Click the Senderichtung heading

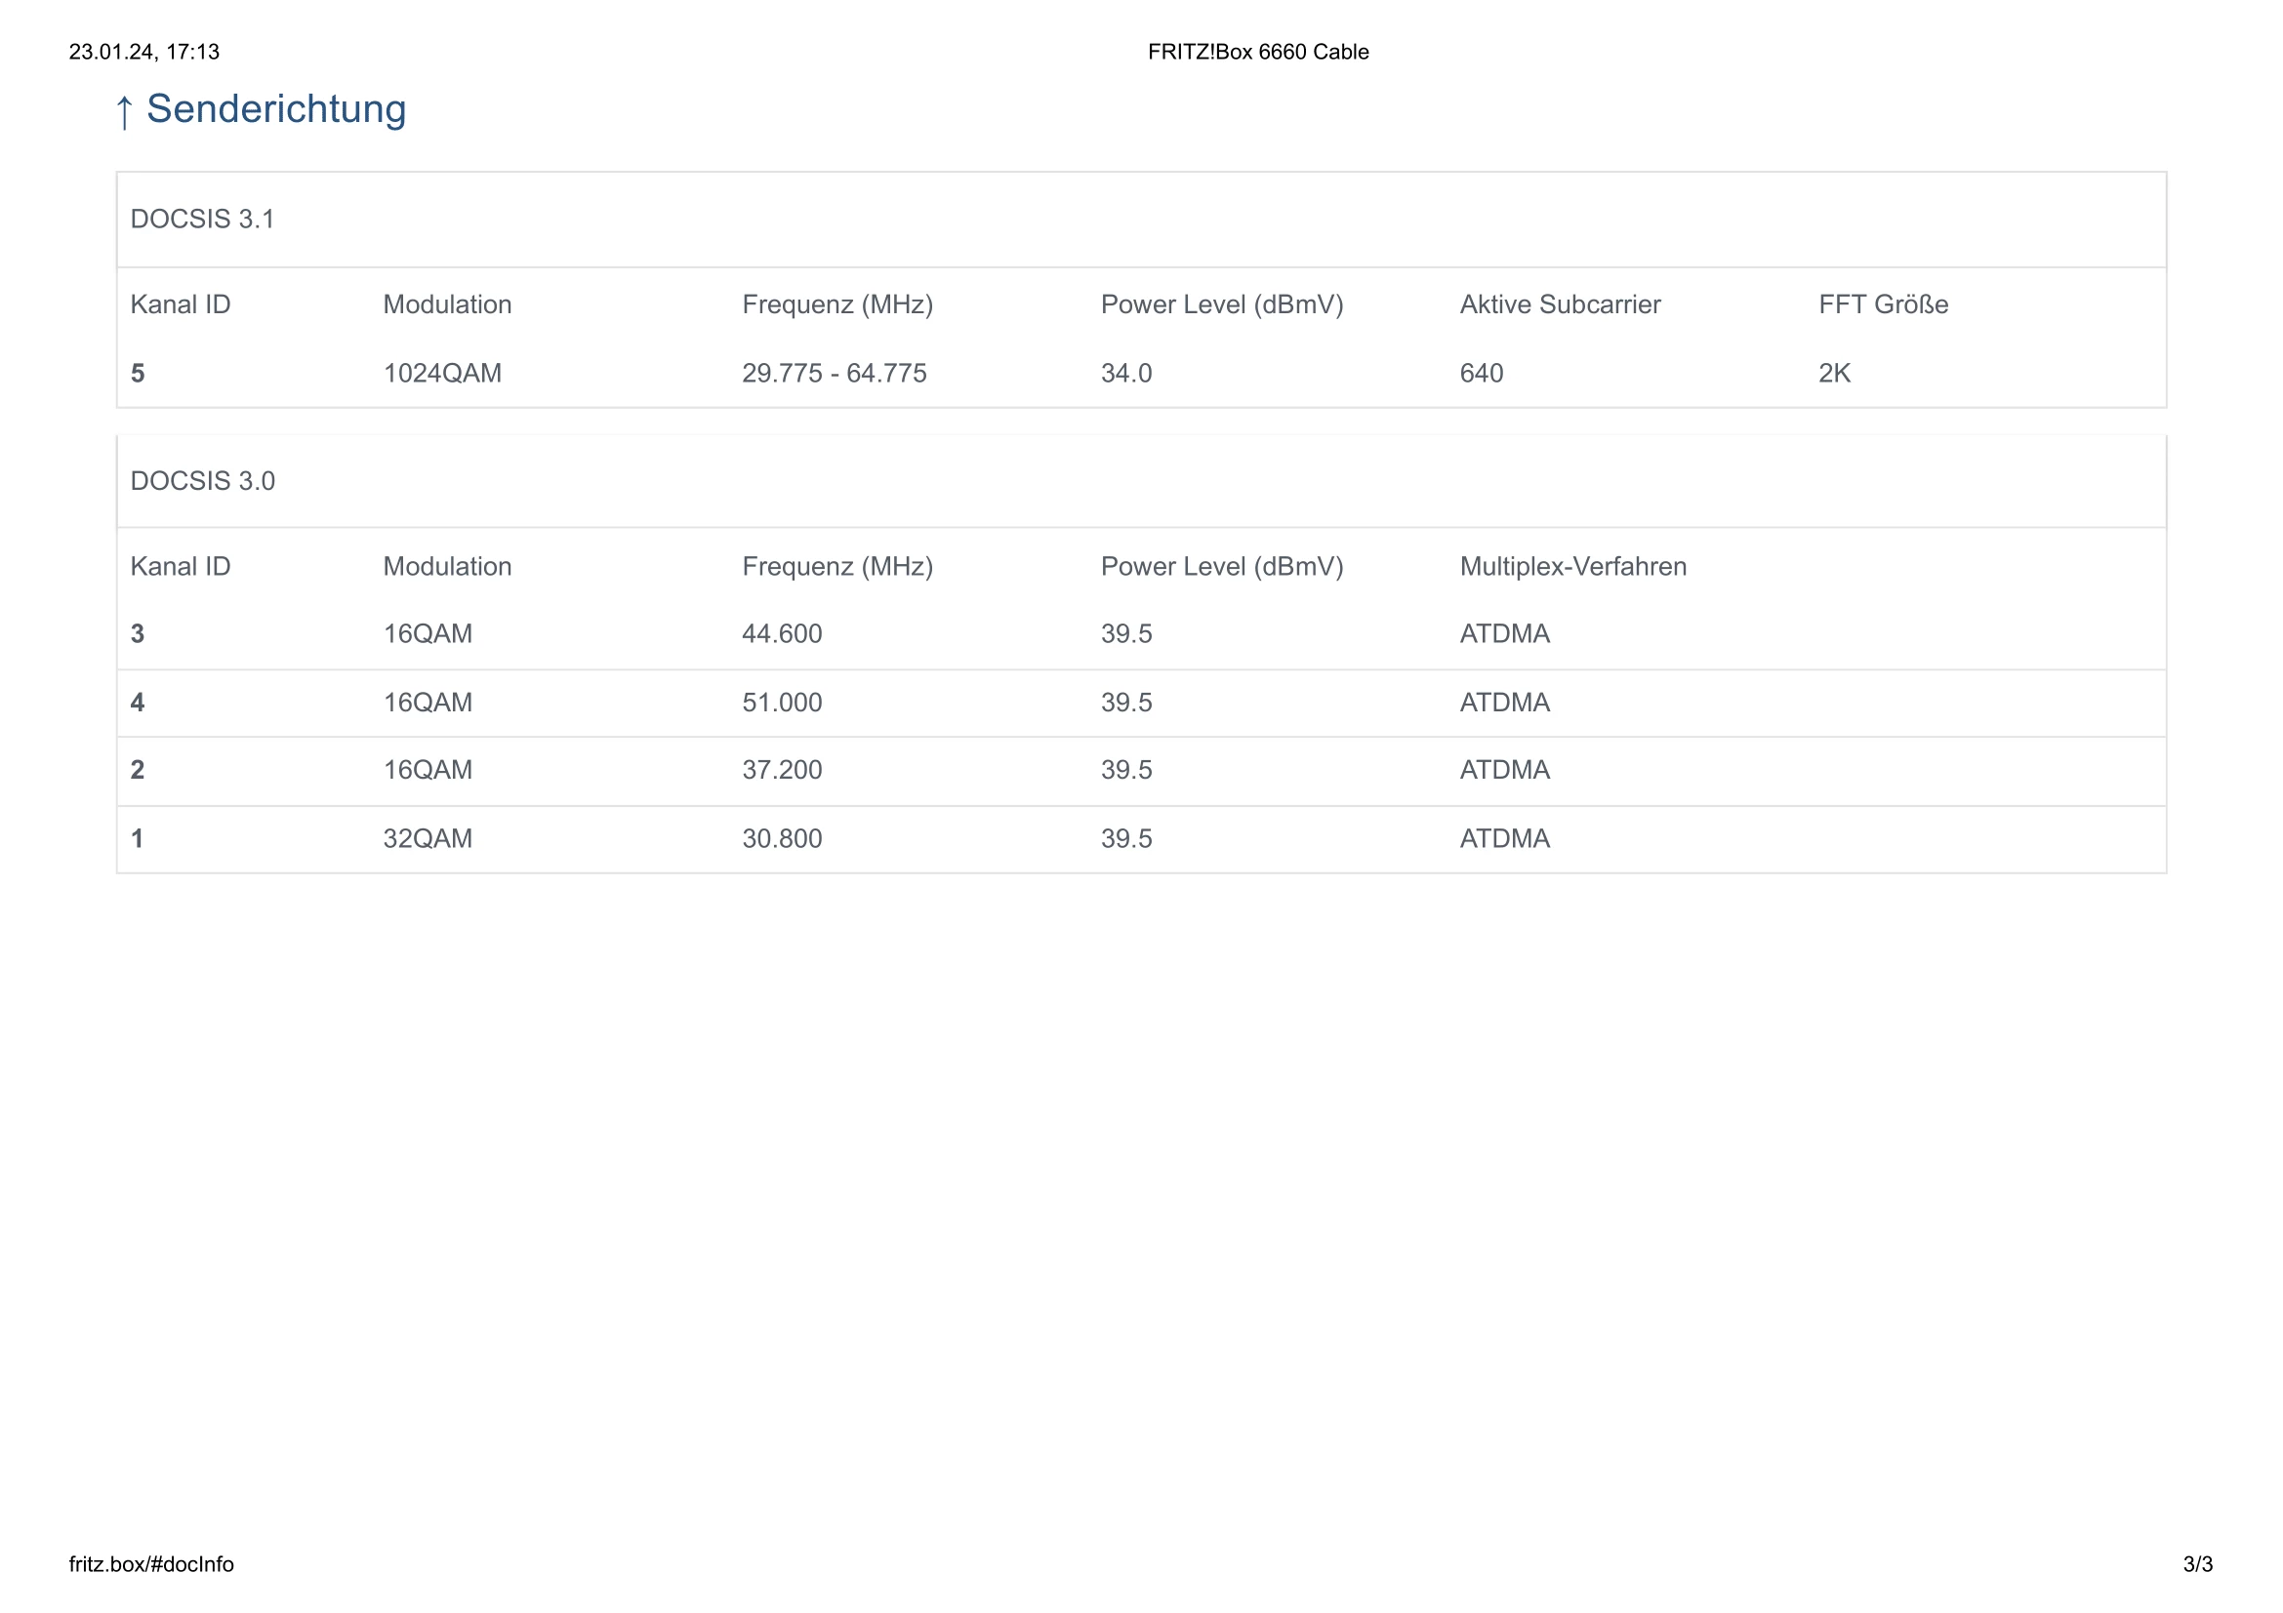[x=276, y=109]
